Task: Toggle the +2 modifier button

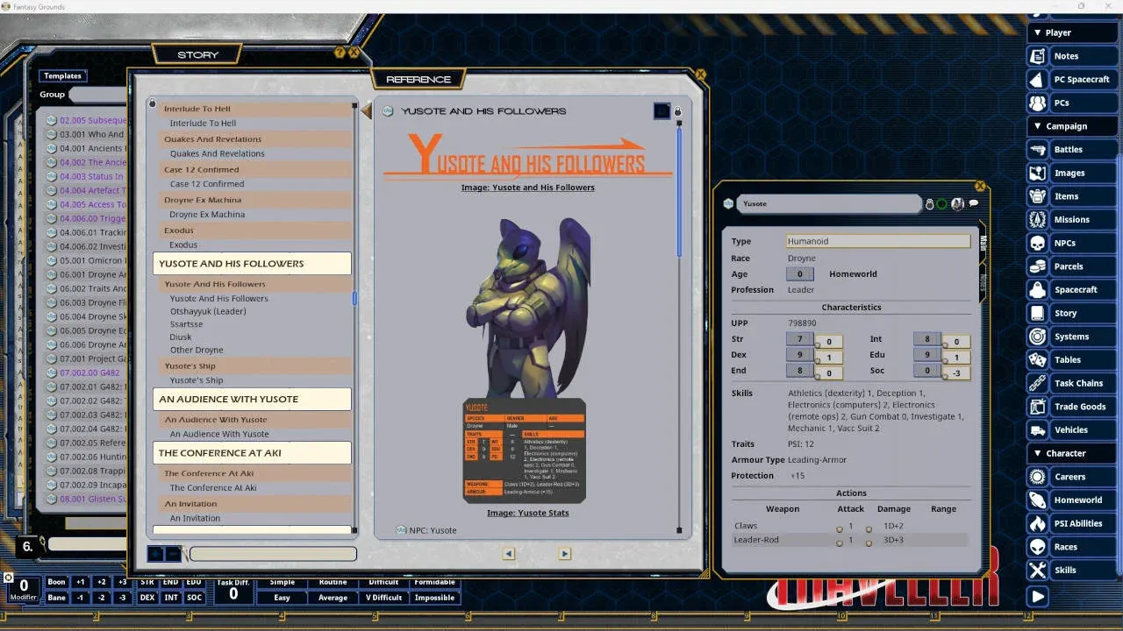Action: pos(101,582)
